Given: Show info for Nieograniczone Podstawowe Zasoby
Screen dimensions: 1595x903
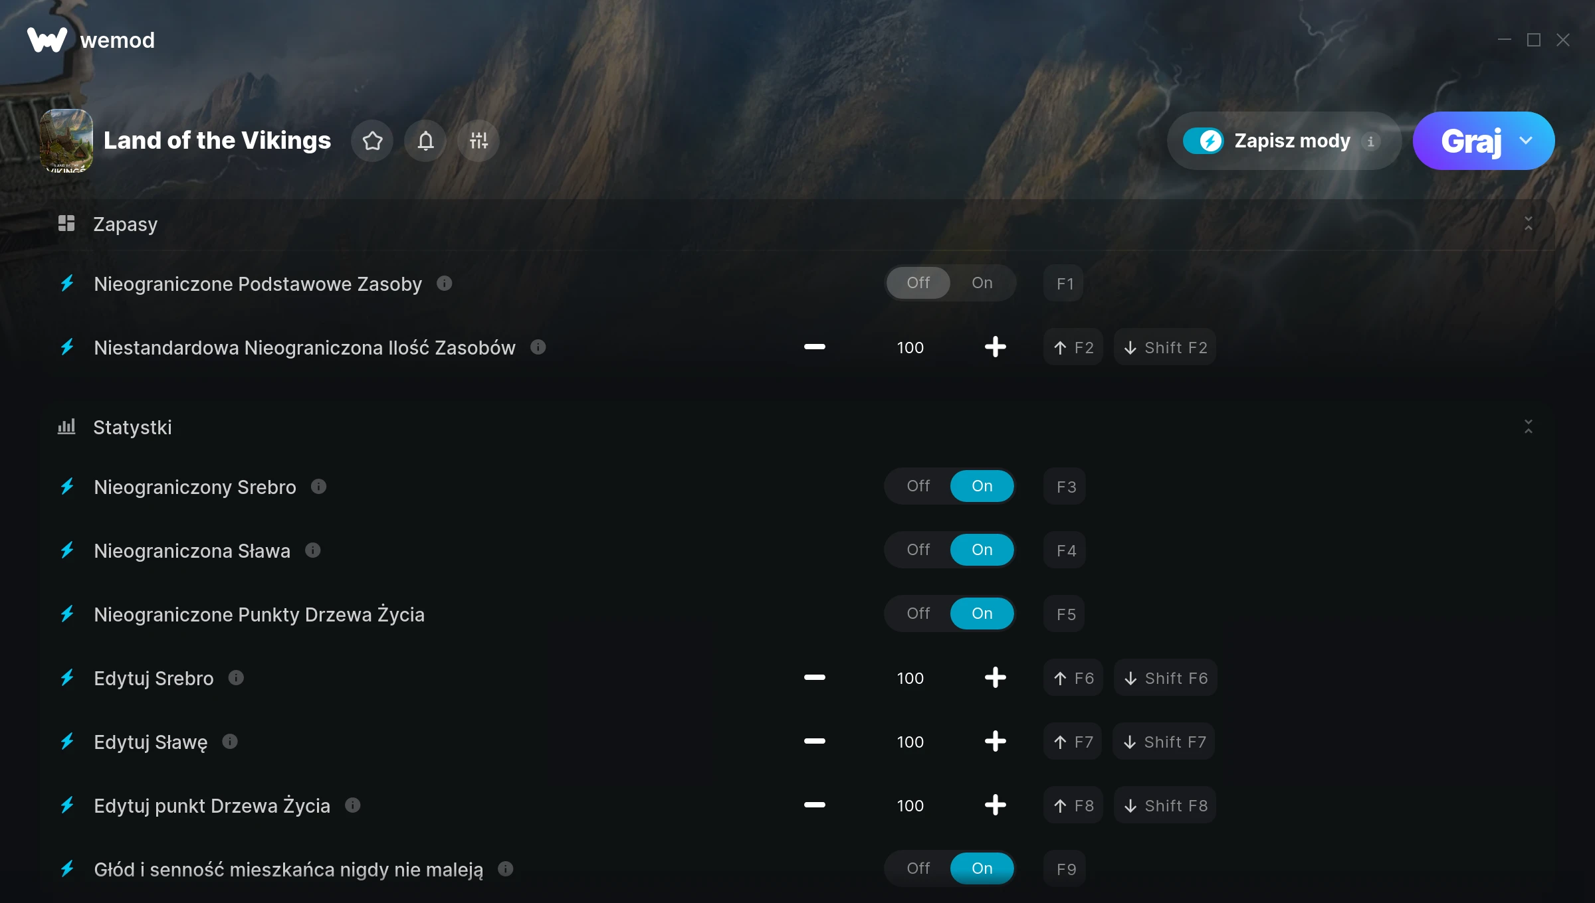Looking at the screenshot, I should coord(445,284).
